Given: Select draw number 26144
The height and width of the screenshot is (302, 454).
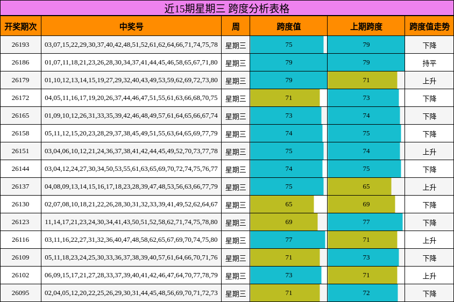Looking at the screenshot, I should [x=20, y=169].
